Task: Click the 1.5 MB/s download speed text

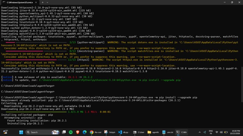Action: click(x=91, y=112)
